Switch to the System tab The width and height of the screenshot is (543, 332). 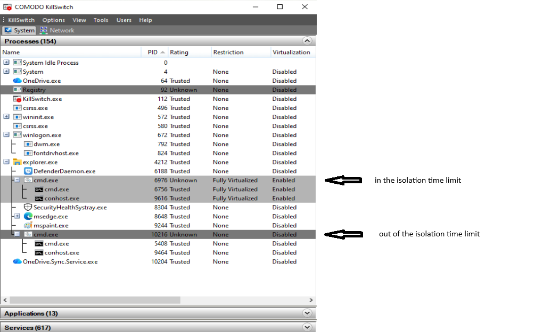click(x=19, y=30)
